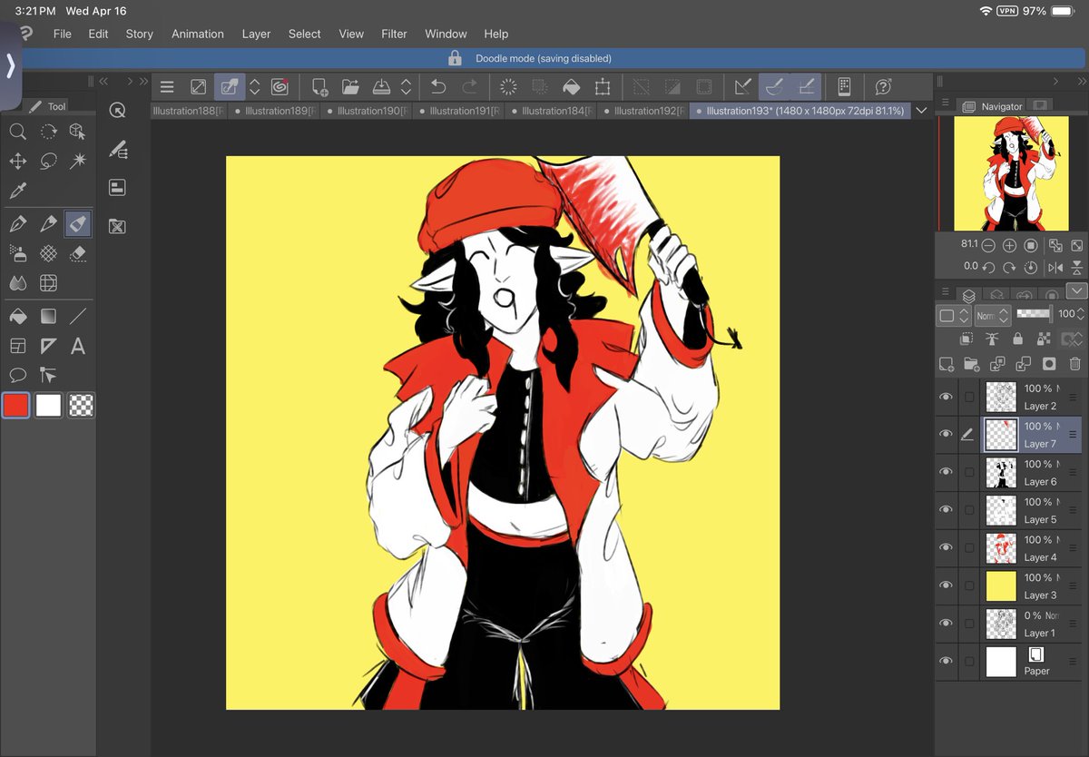The image size is (1089, 757).
Task: Select the straight line Figure tool
Action: tap(78, 316)
